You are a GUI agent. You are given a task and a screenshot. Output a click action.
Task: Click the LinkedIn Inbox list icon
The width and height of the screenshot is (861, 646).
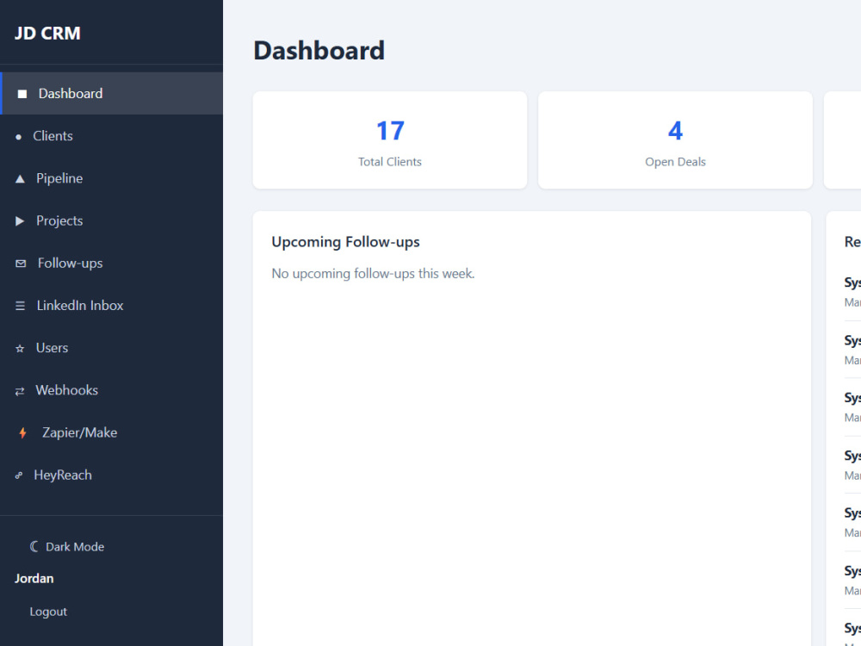pyautogui.click(x=21, y=306)
